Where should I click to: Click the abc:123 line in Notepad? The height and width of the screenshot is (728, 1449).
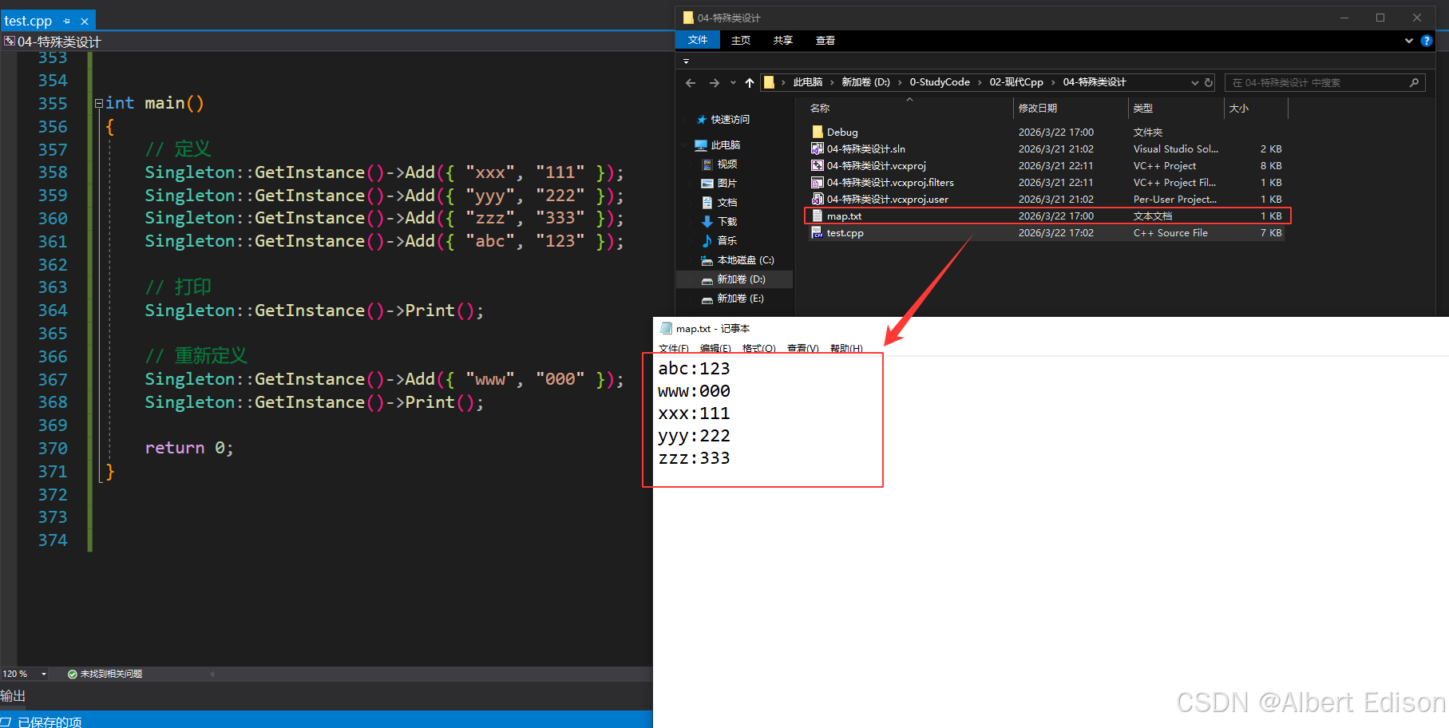(694, 368)
